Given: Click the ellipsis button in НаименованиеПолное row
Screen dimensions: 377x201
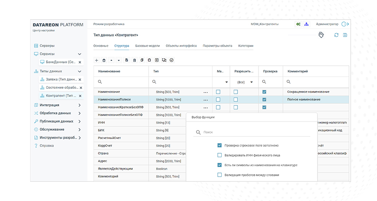Looking at the screenshot, I should [205, 100].
